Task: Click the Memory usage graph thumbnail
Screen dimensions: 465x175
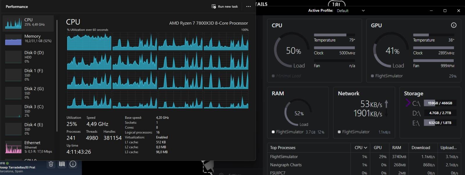Action: click(x=13, y=40)
